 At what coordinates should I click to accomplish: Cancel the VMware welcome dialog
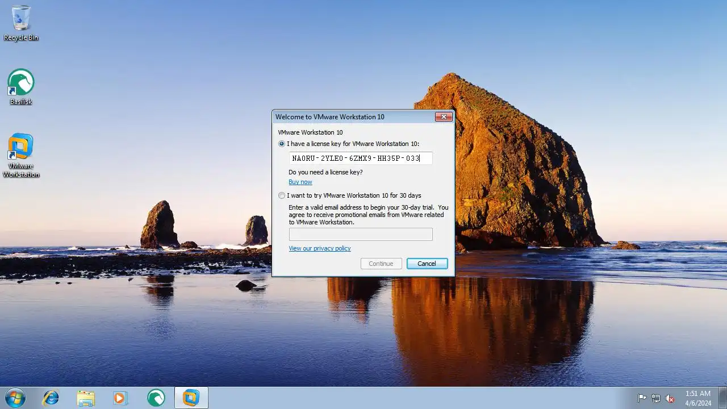point(427,264)
